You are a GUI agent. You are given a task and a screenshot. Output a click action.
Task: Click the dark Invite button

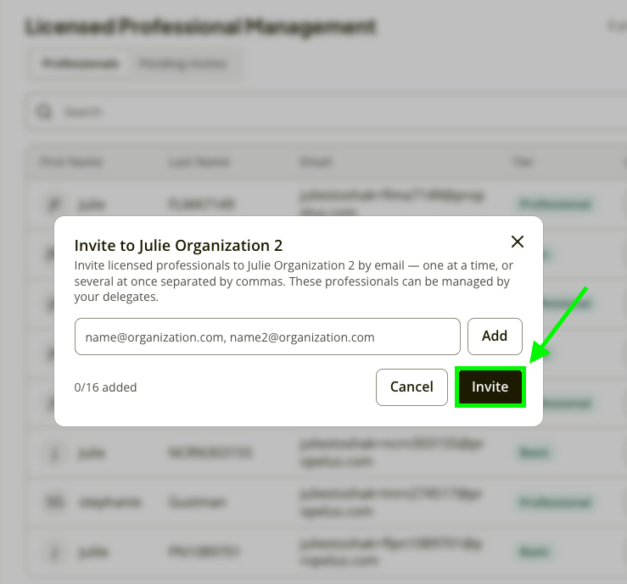point(490,387)
